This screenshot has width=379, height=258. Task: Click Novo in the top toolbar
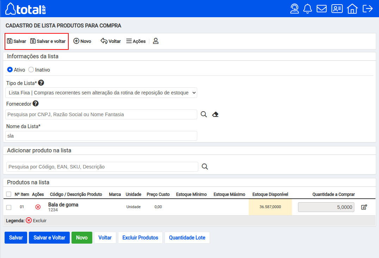(82, 41)
